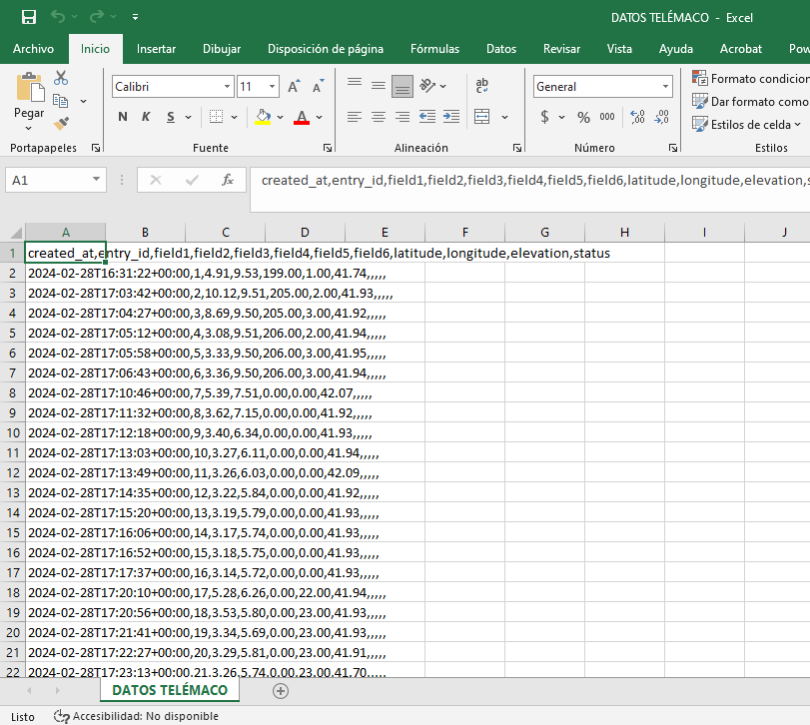Image resolution: width=810 pixels, height=725 pixels.
Task: Toggle italic with the K button
Action: [x=146, y=117]
